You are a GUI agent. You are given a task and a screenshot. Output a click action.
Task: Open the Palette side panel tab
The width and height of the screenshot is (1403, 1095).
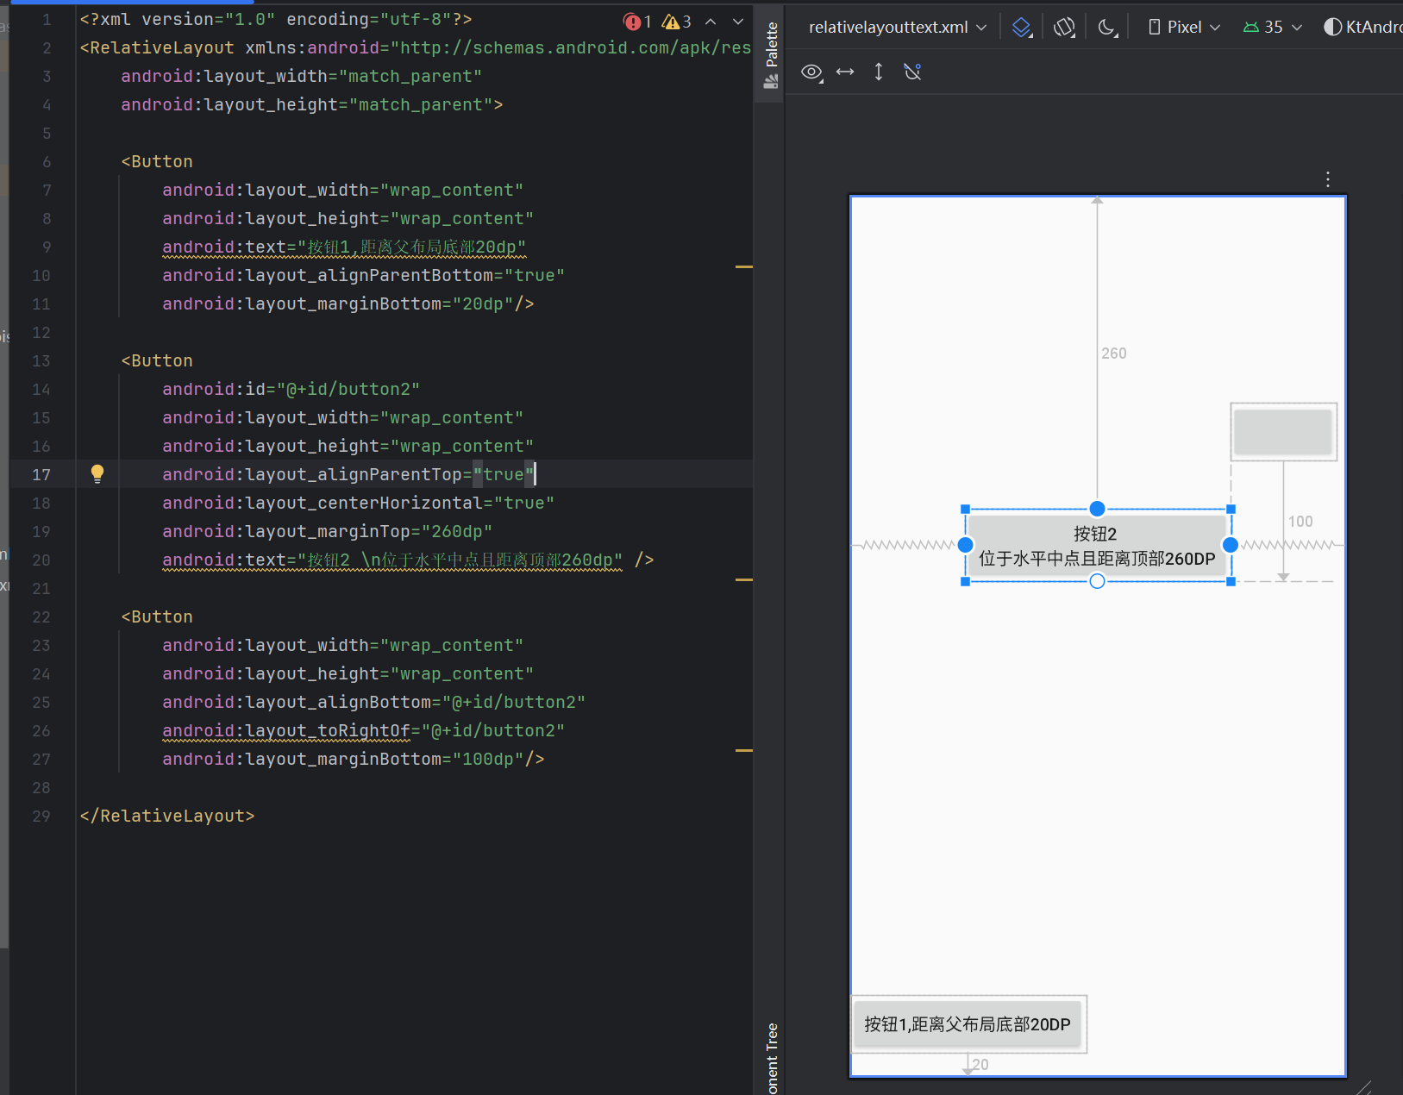point(771,54)
